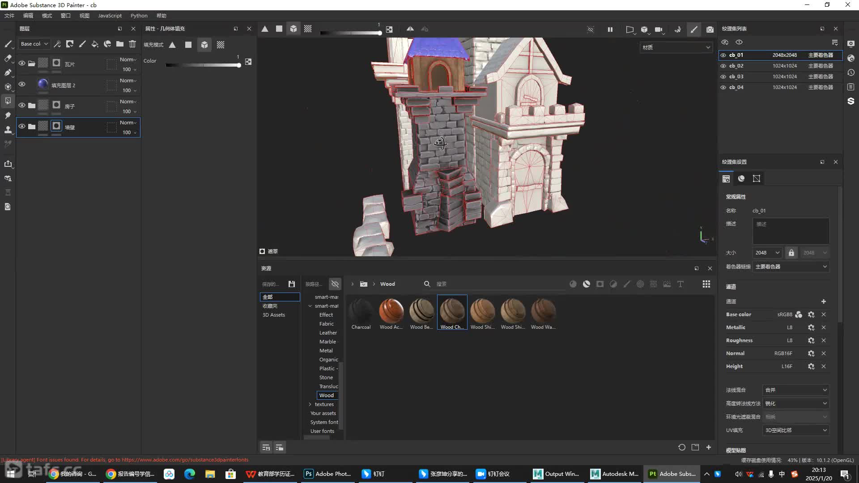
Task: Hide the 墙壁 layer
Action: click(x=22, y=126)
